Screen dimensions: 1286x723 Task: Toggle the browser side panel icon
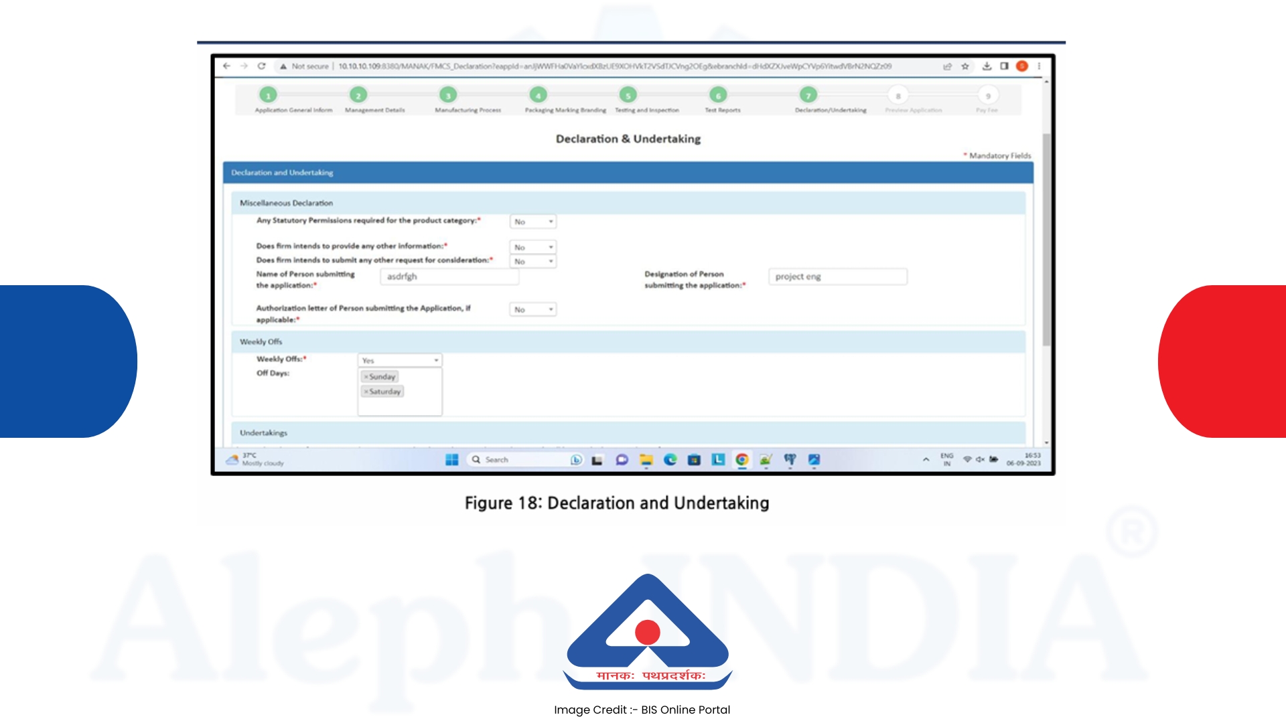[1004, 66]
